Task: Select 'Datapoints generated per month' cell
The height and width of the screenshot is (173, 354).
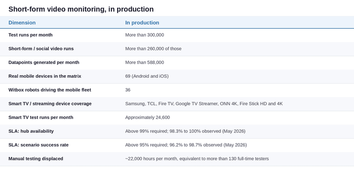Action: click(44, 63)
